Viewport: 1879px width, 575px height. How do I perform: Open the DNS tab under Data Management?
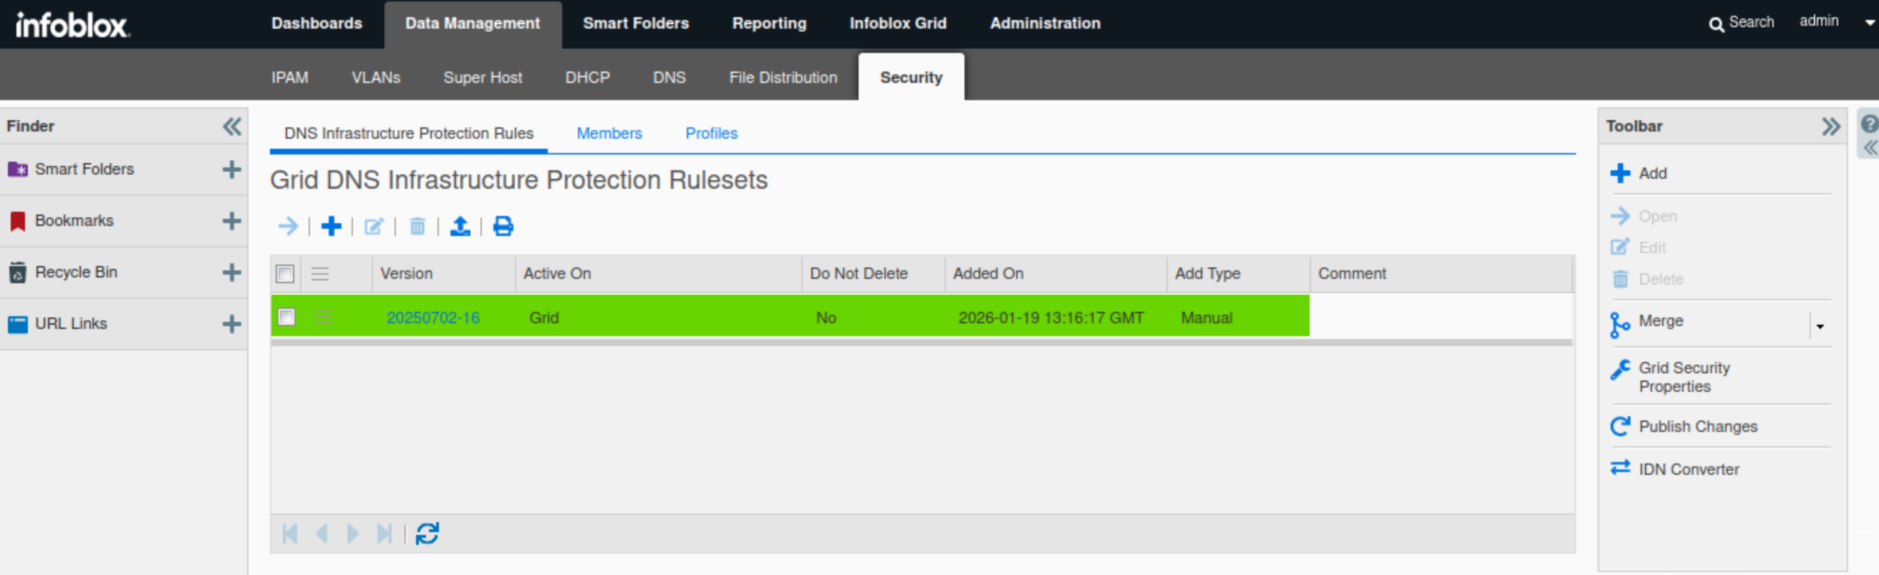(668, 77)
